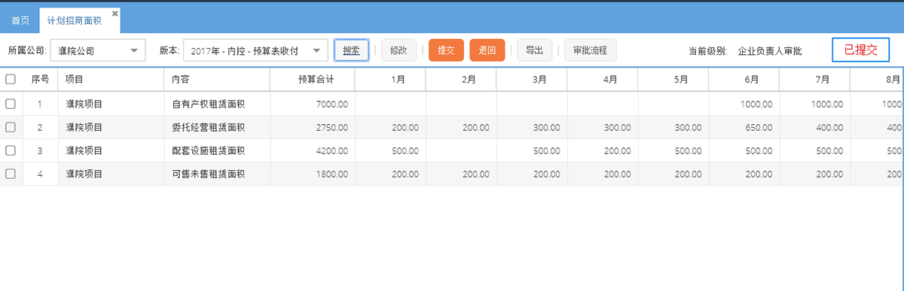
Task: Open the 所属公司 dropdown showing 濮院公司
Action: [x=98, y=50]
